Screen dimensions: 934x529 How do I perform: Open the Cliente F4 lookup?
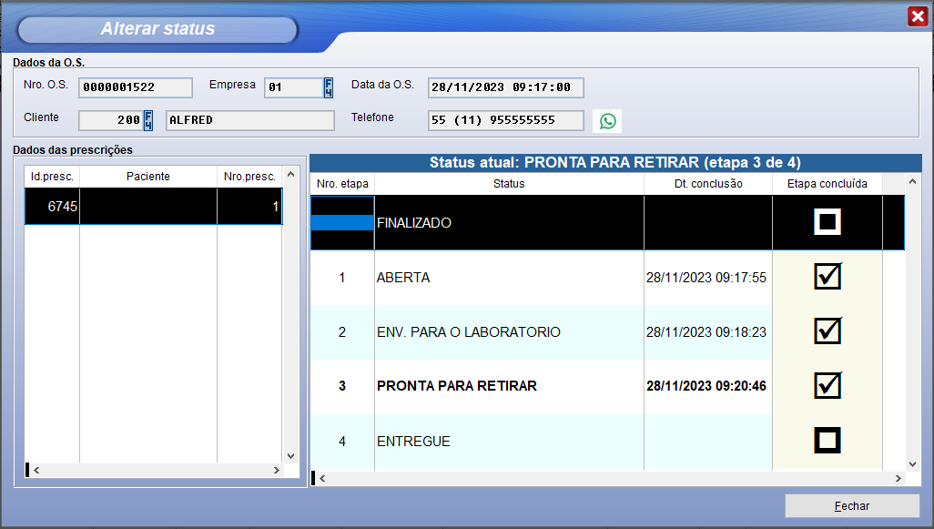(148, 120)
